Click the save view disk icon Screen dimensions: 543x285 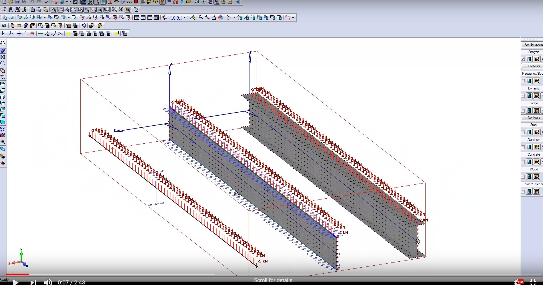click(x=3, y=149)
